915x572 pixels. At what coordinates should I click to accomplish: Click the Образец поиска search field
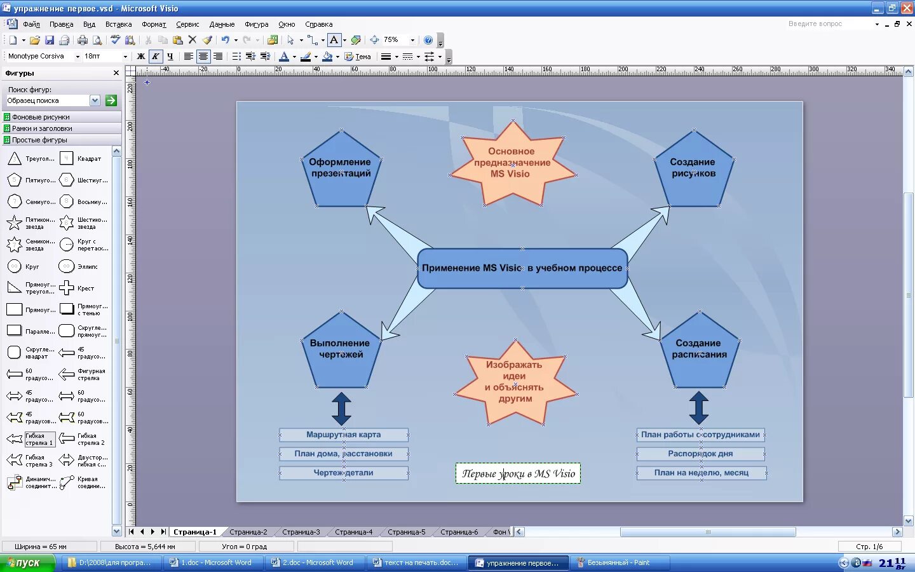point(47,100)
